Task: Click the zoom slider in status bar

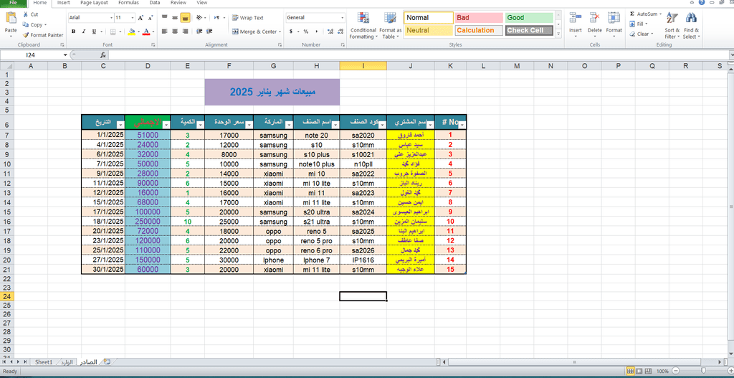Action: pos(704,371)
